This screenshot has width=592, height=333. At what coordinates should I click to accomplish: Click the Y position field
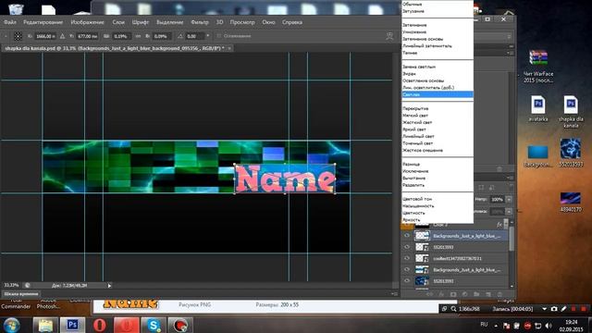point(88,36)
